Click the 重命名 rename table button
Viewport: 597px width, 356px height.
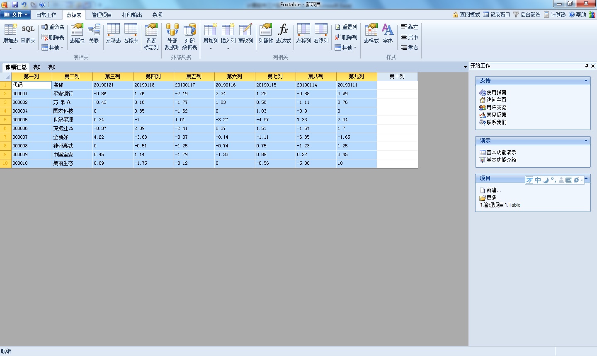pyautogui.click(x=53, y=27)
